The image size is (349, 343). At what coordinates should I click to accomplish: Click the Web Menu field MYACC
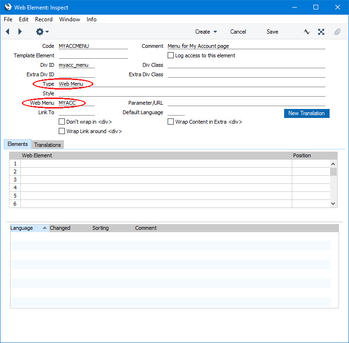(x=77, y=103)
